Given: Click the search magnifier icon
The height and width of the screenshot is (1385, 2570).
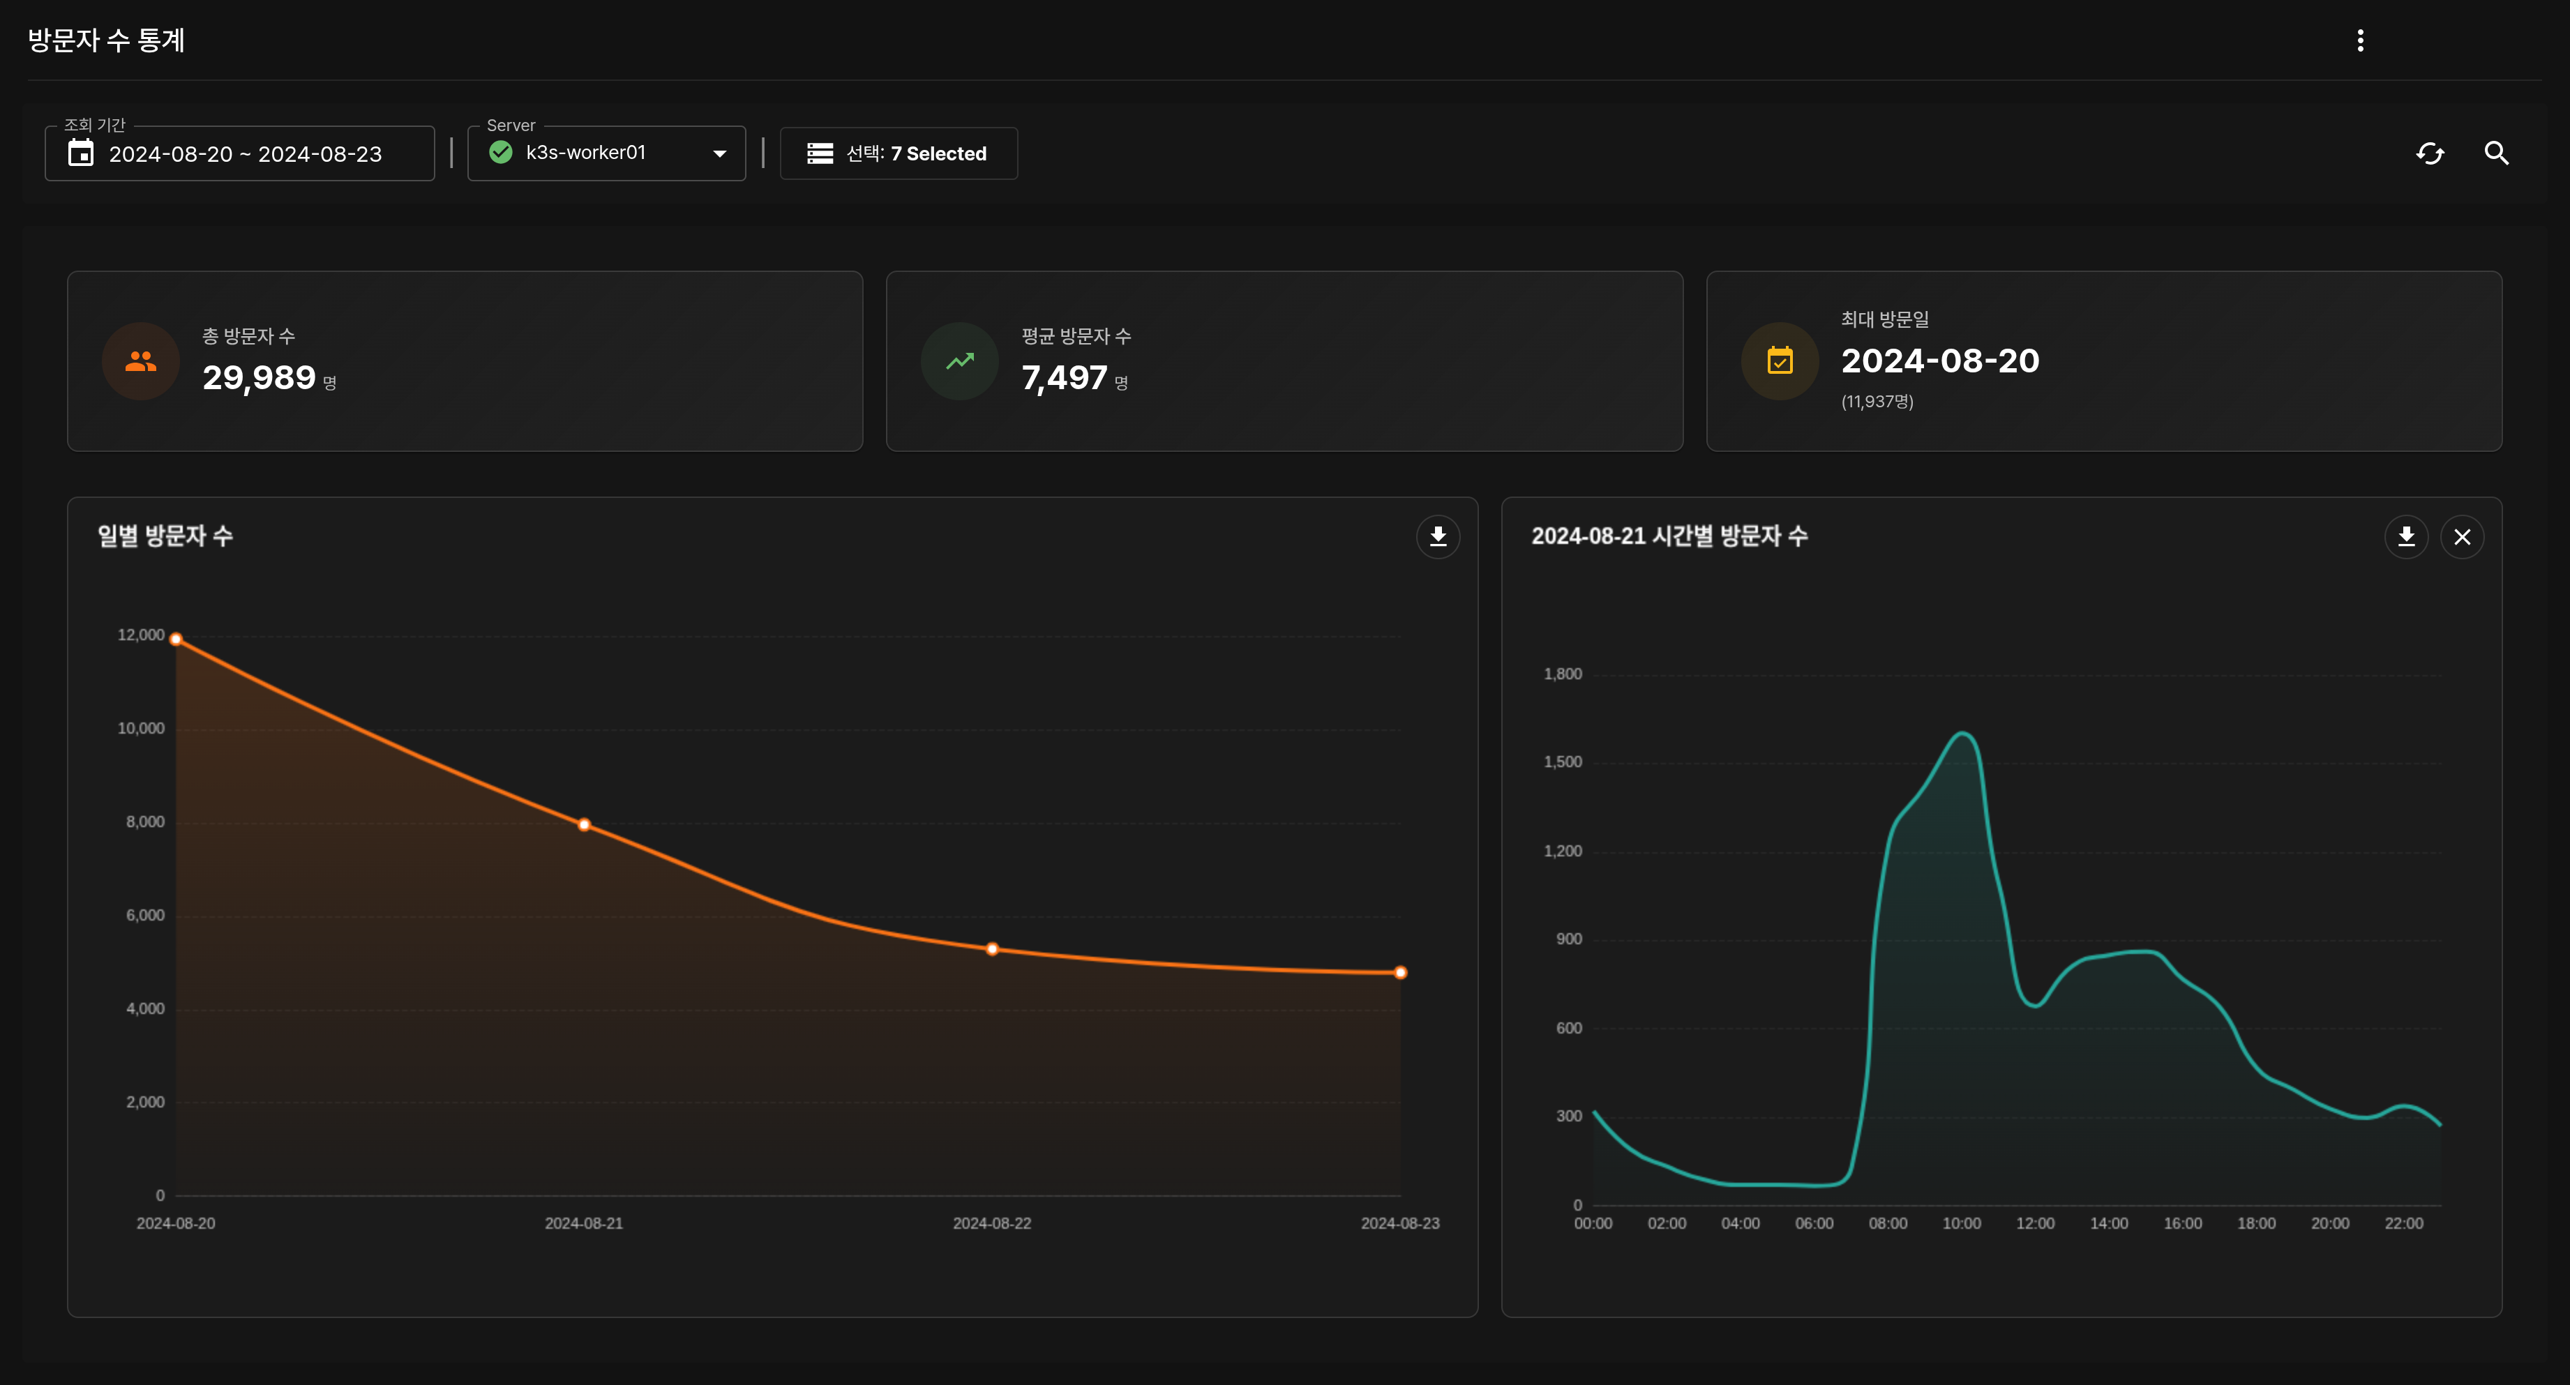Looking at the screenshot, I should [2495, 153].
